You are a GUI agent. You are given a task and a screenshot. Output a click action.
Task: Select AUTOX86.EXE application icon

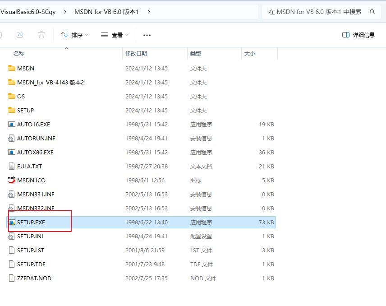click(12, 152)
